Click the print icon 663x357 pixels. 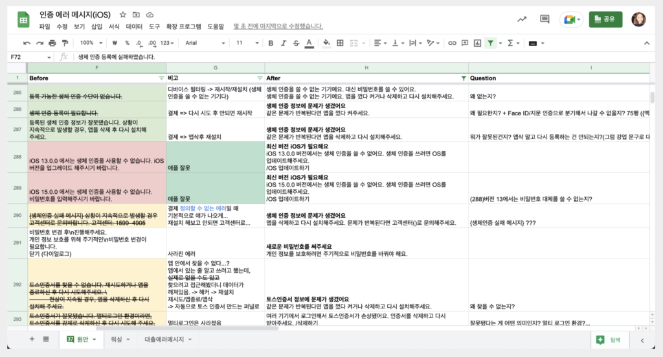[52, 43]
